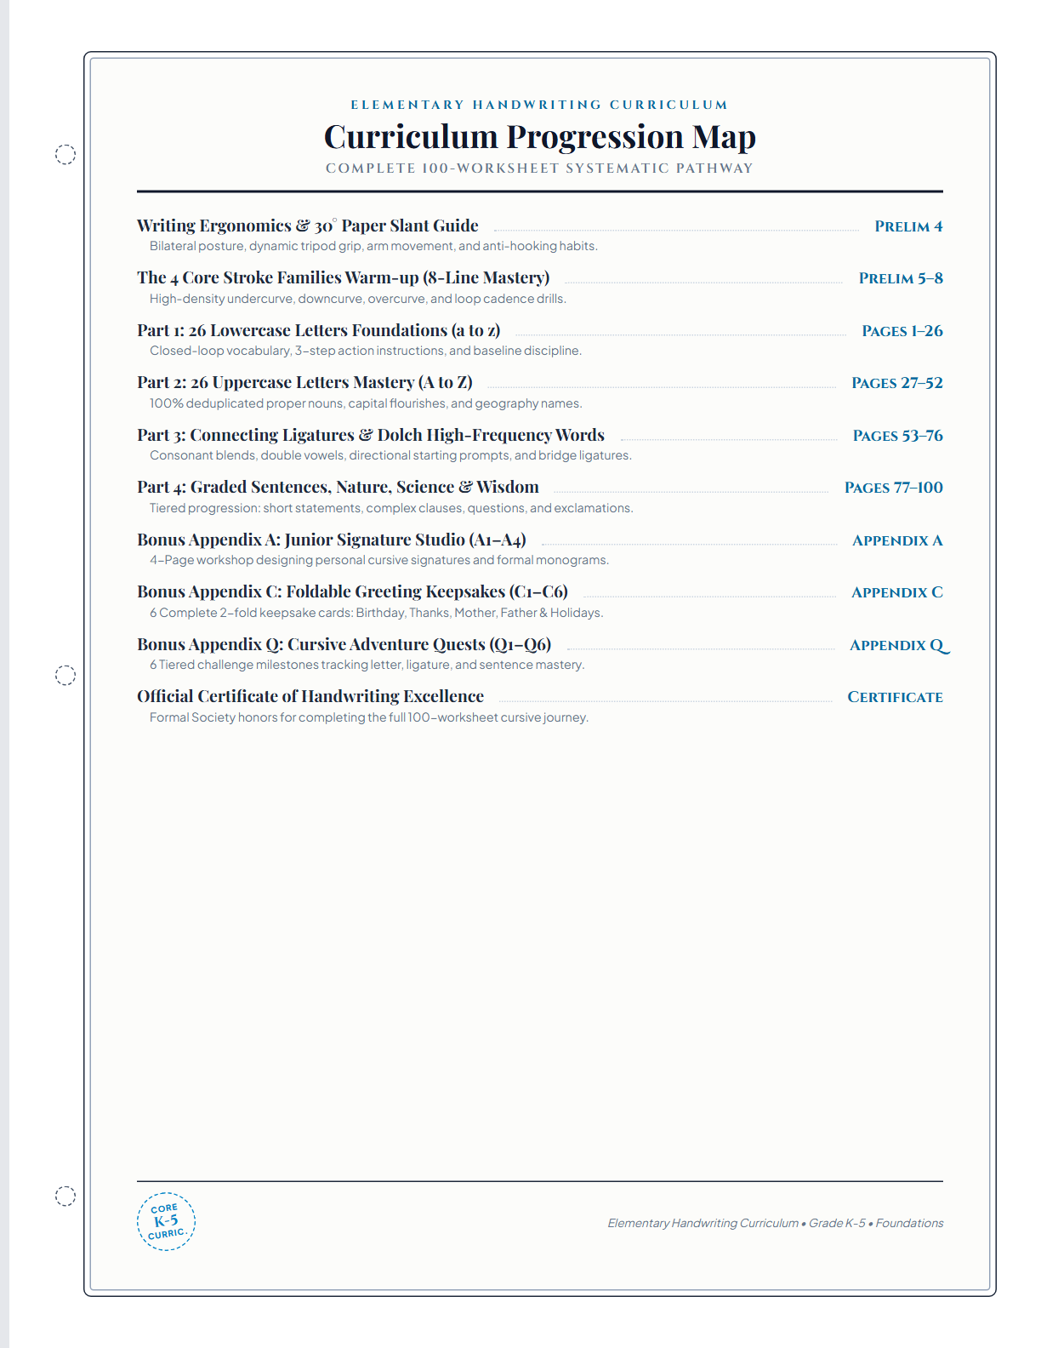
Task: Click the 'Formal Society honors' description
Action: pos(369,717)
